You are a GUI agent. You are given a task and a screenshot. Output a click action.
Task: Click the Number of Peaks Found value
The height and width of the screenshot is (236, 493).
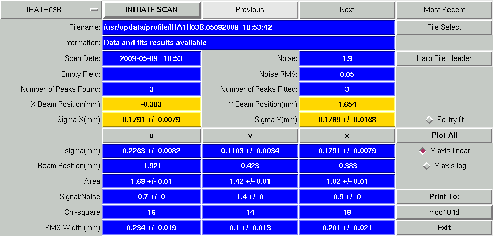(152, 89)
